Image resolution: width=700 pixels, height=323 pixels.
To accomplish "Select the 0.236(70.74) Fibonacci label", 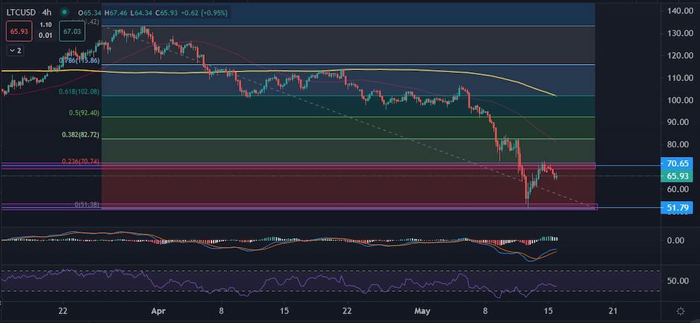I will pyautogui.click(x=80, y=161).
